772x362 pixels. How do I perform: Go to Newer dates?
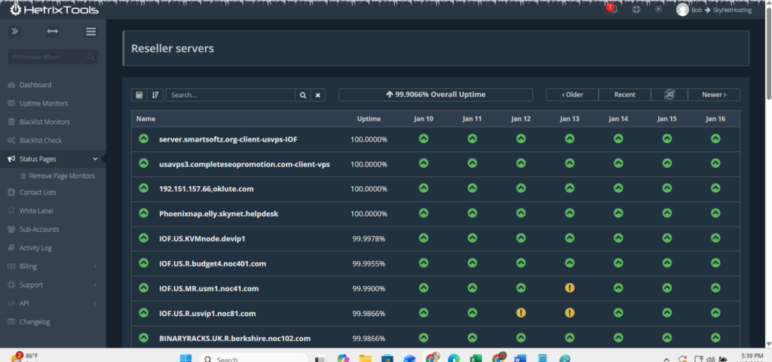point(714,95)
